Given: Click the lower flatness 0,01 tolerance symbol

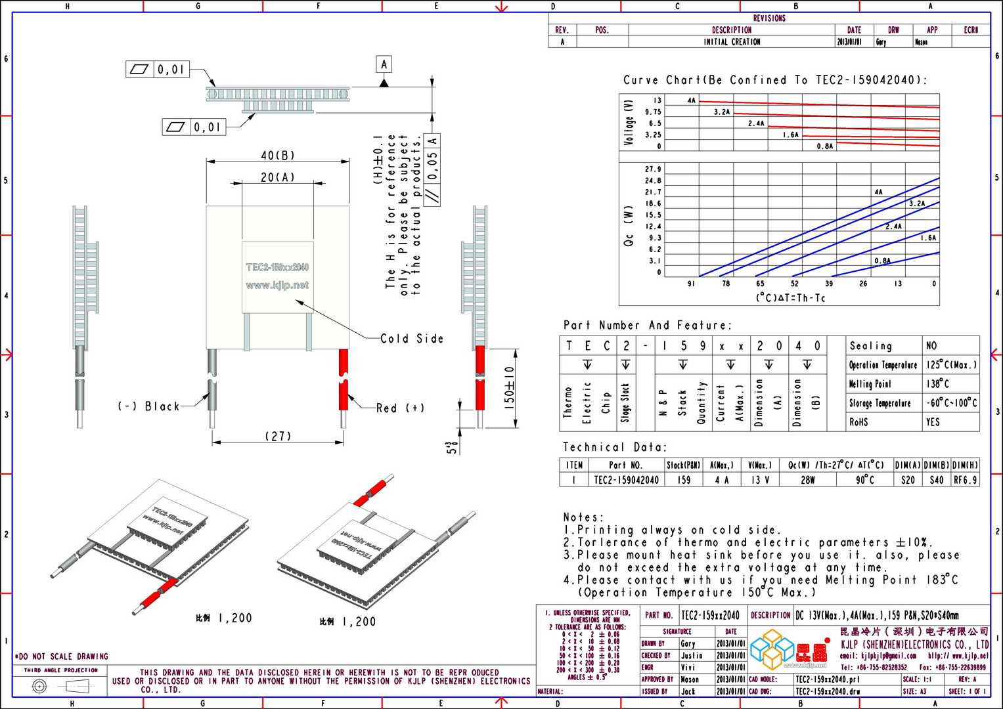Looking at the screenshot, I should 194,127.
